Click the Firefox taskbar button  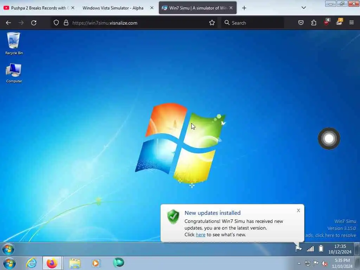point(52,263)
